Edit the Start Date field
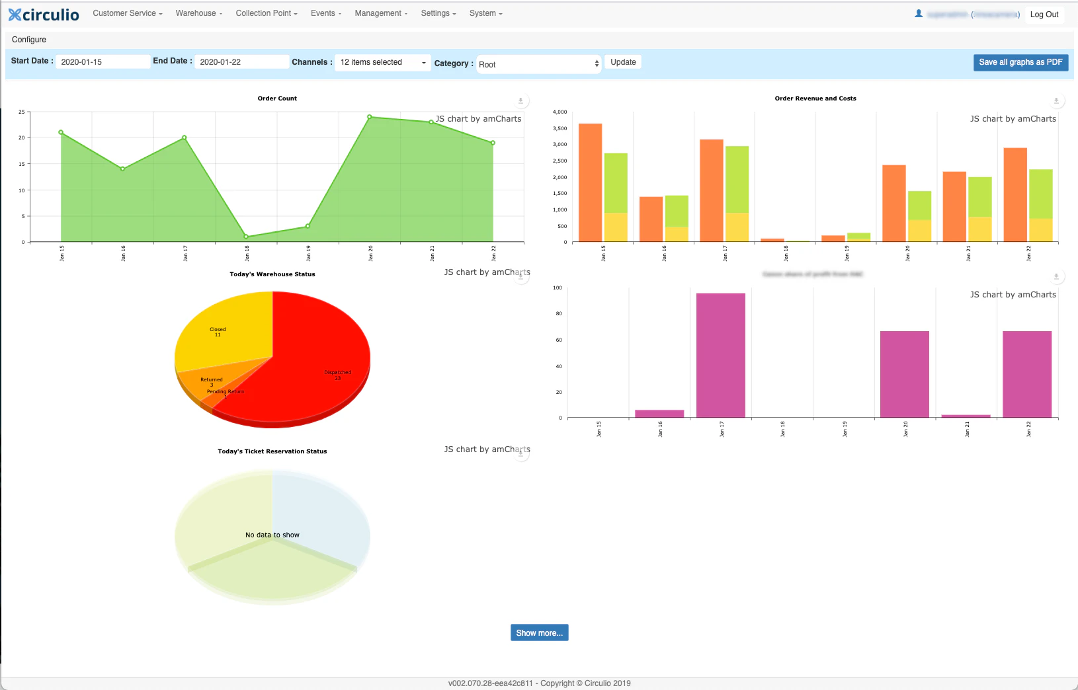Viewport: 1078px width, 690px height. click(103, 61)
